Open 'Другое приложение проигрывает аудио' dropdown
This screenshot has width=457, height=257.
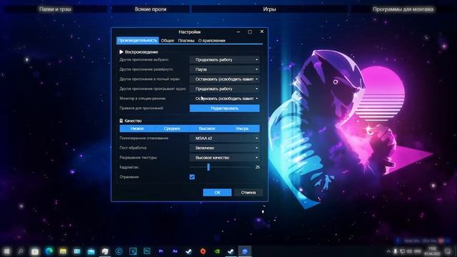224,89
